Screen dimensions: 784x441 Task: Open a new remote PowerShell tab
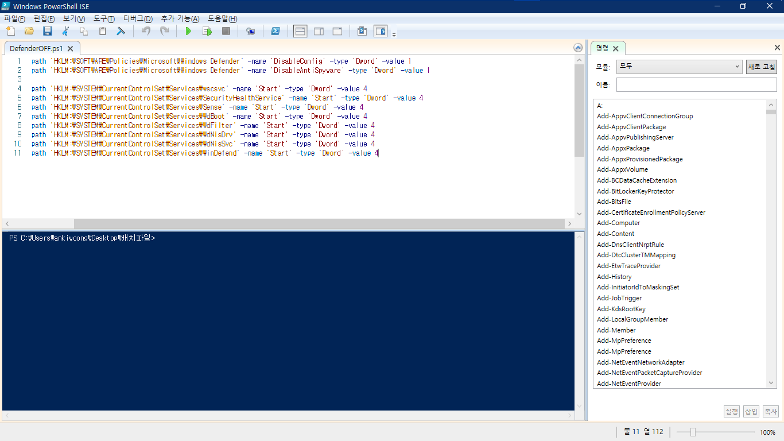pyautogui.click(x=251, y=31)
